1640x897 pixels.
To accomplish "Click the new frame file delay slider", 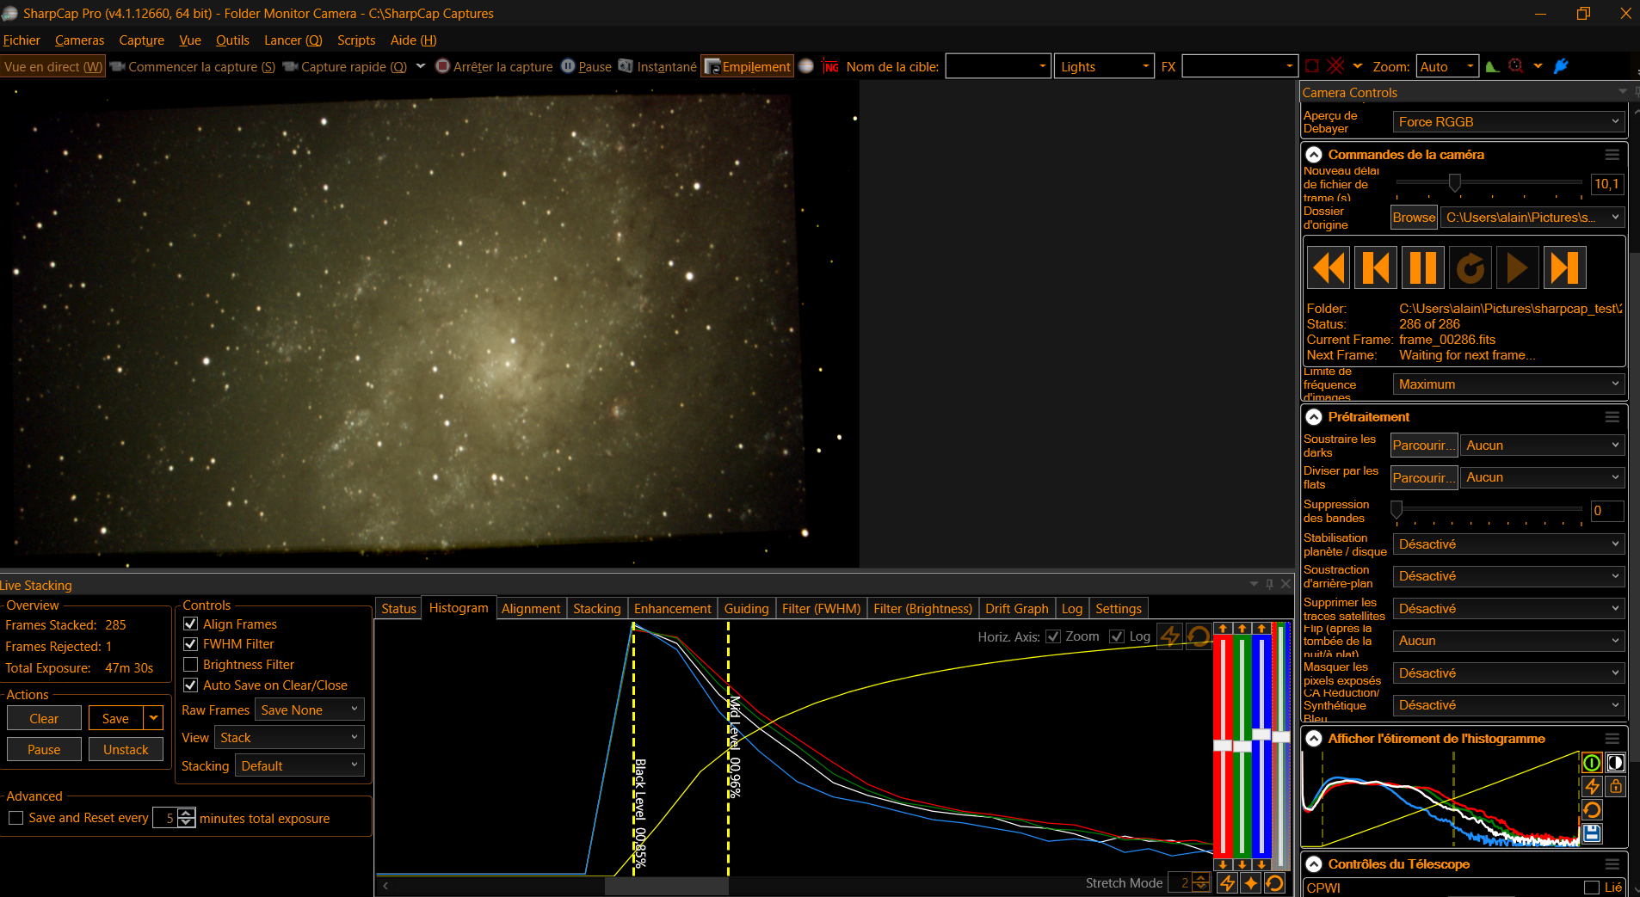I will (1489, 182).
